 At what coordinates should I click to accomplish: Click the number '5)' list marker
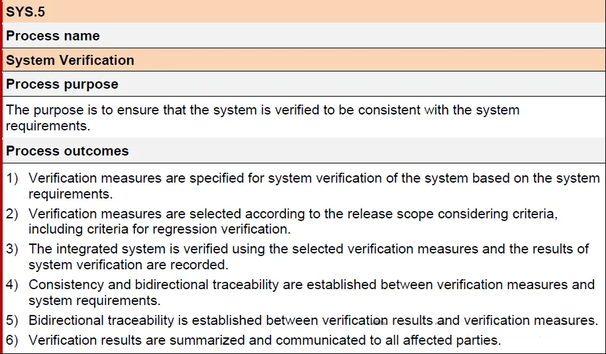[12, 320]
